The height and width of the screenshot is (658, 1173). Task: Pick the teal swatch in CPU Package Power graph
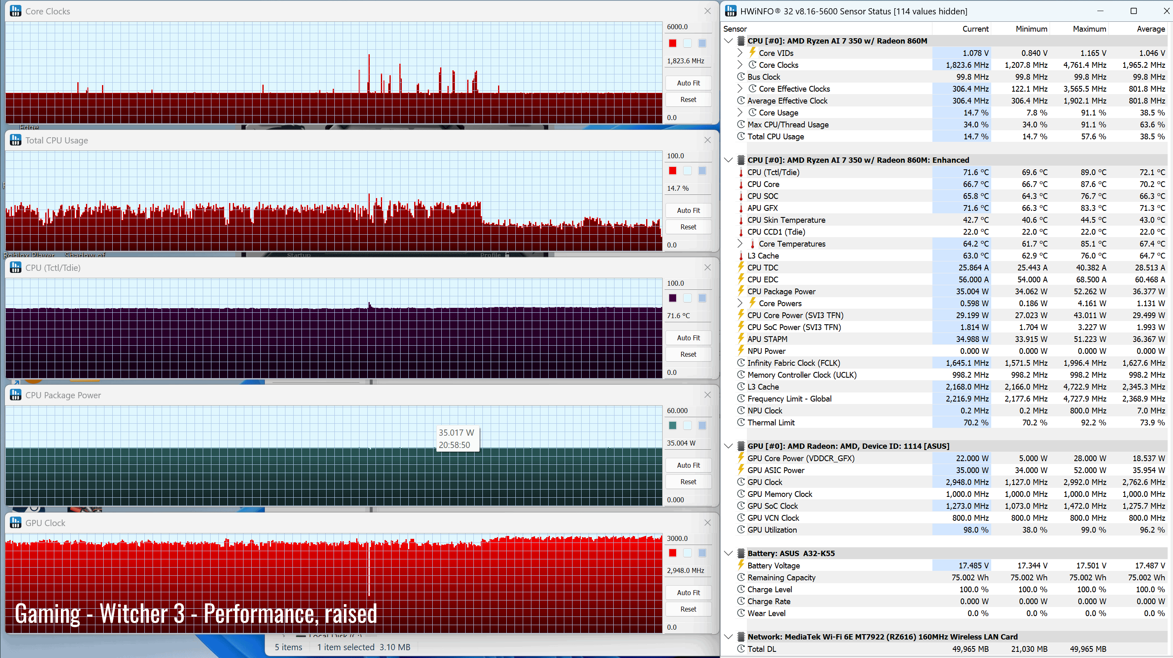tap(672, 425)
